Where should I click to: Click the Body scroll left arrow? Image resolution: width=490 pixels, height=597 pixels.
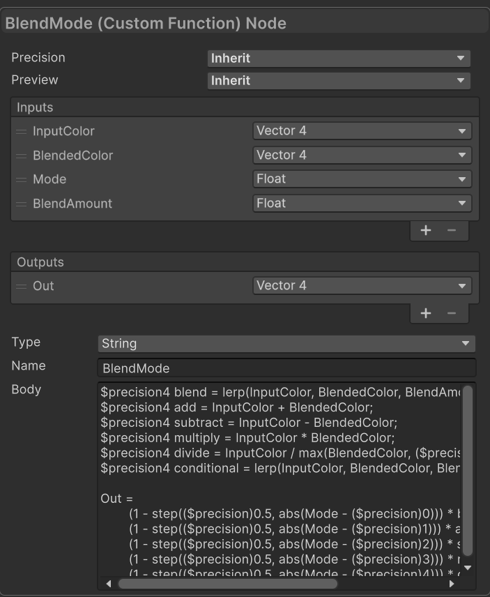(x=109, y=584)
